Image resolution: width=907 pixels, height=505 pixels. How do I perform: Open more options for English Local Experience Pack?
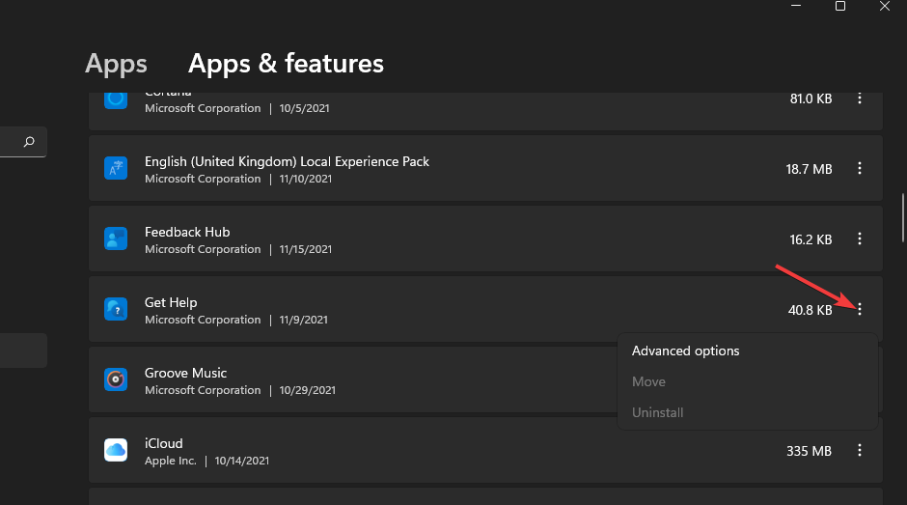pos(860,169)
